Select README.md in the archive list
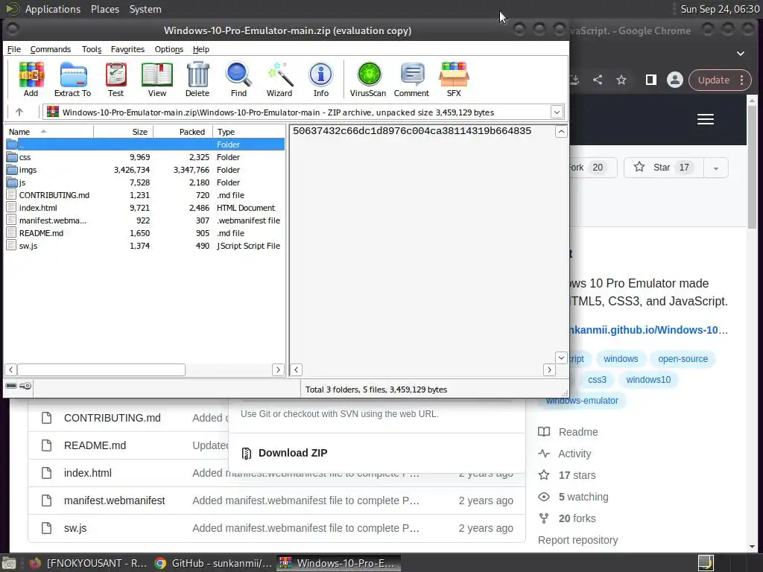Screen dimensions: 763x572 coord(145,233)
